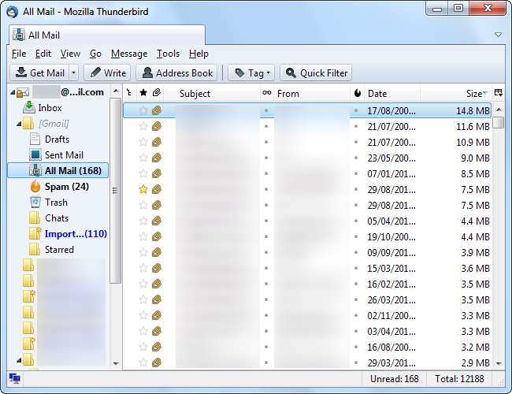Star the 10.9 MB message
Image resolution: width=512 pixels, height=394 pixels.
point(143,142)
